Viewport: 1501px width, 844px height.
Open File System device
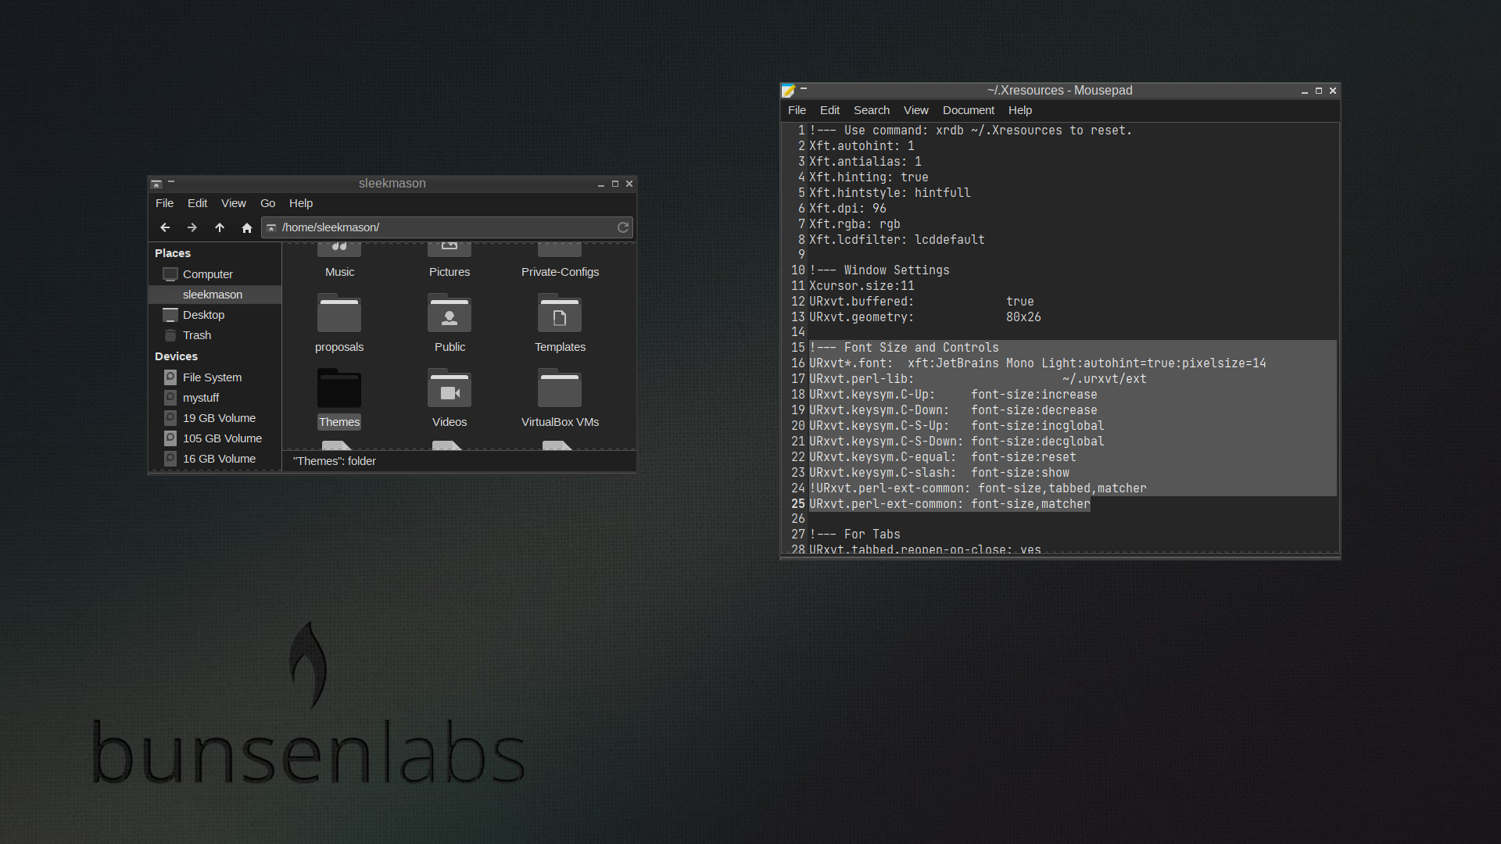pos(215,377)
